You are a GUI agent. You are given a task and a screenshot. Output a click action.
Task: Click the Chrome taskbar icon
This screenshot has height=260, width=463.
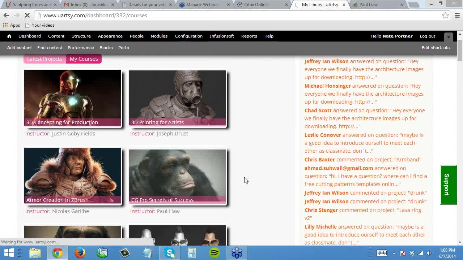[57, 253]
